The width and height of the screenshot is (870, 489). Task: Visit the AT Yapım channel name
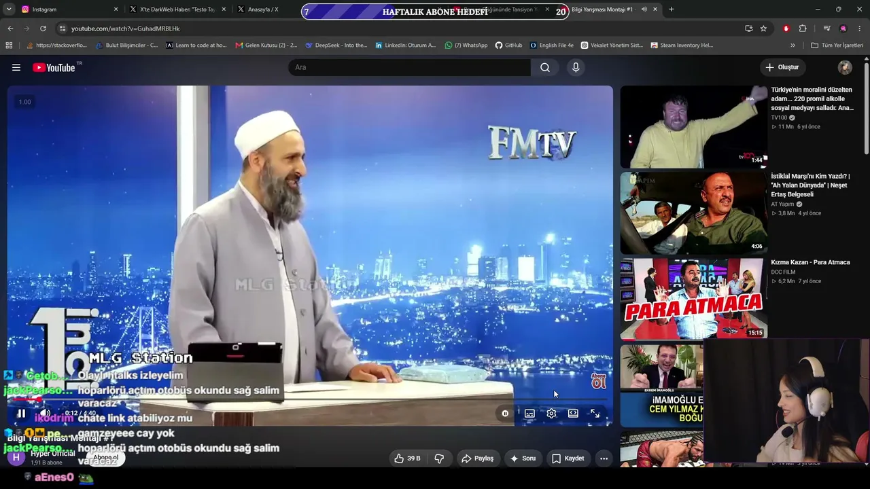click(782, 204)
